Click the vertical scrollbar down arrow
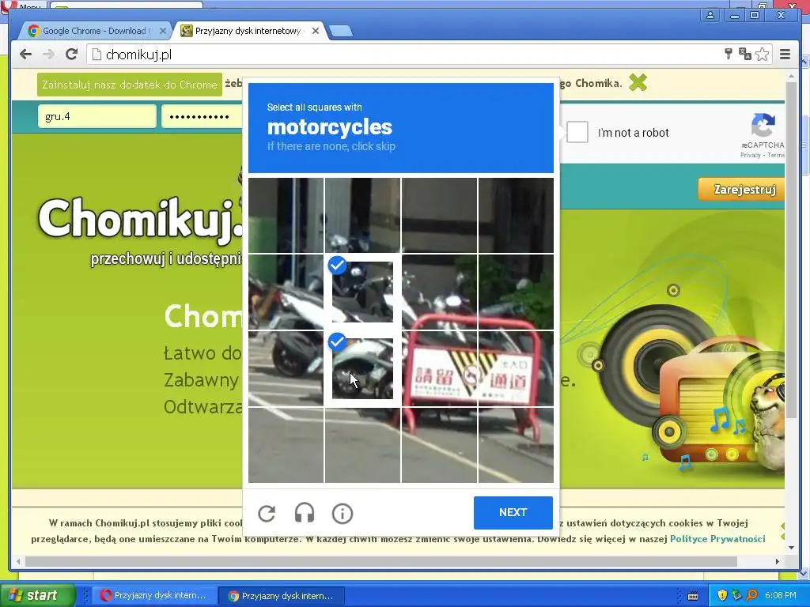The width and height of the screenshot is (810, 607). [x=791, y=548]
